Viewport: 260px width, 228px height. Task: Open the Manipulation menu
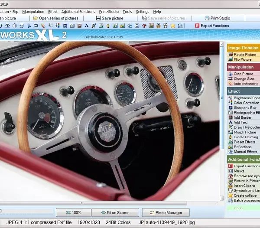[x=33, y=12]
